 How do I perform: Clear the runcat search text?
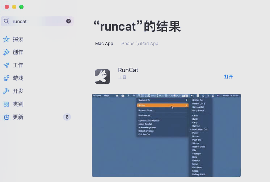(x=68, y=21)
